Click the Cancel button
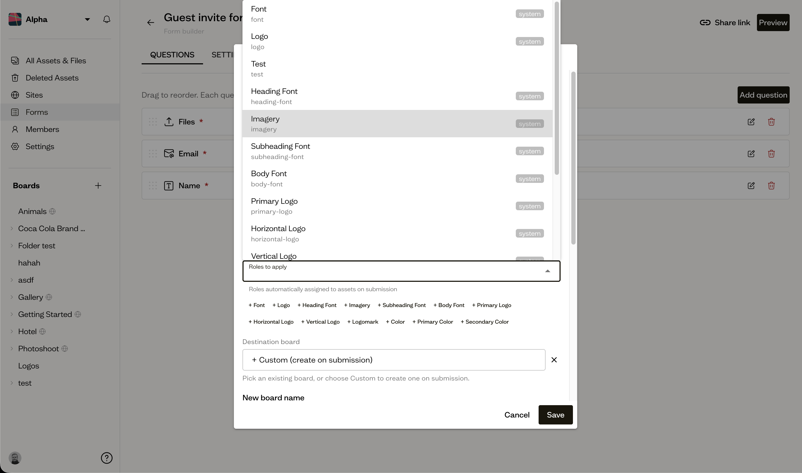 [517, 415]
